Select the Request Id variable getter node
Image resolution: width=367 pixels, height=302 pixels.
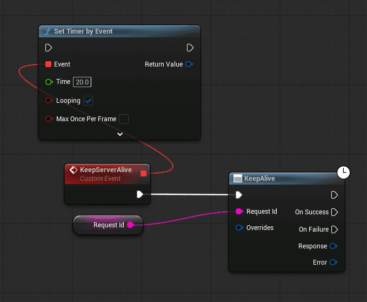click(x=108, y=225)
